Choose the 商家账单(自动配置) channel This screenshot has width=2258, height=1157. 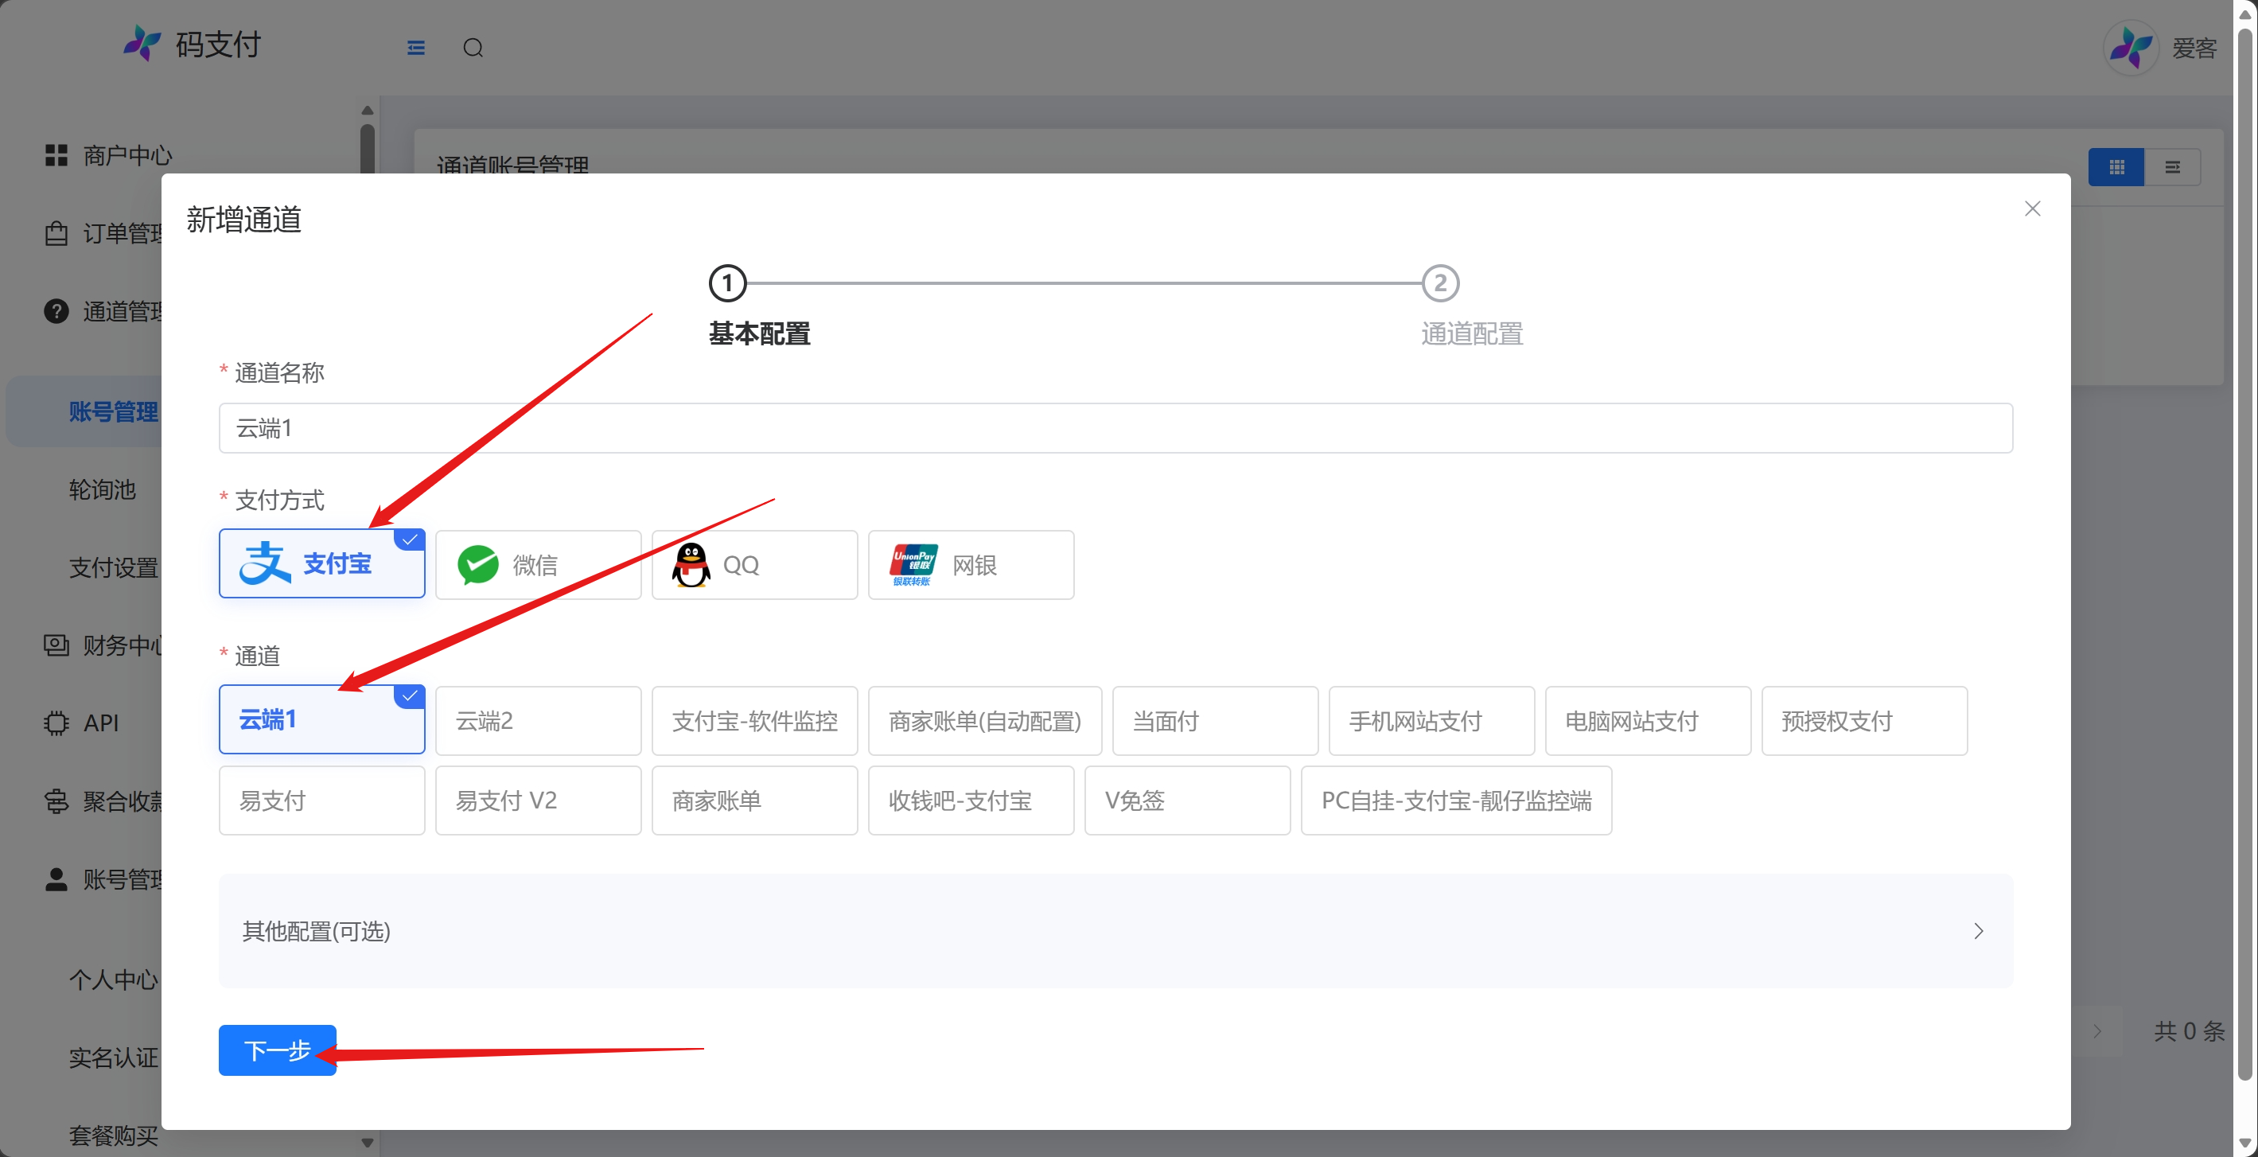(985, 720)
